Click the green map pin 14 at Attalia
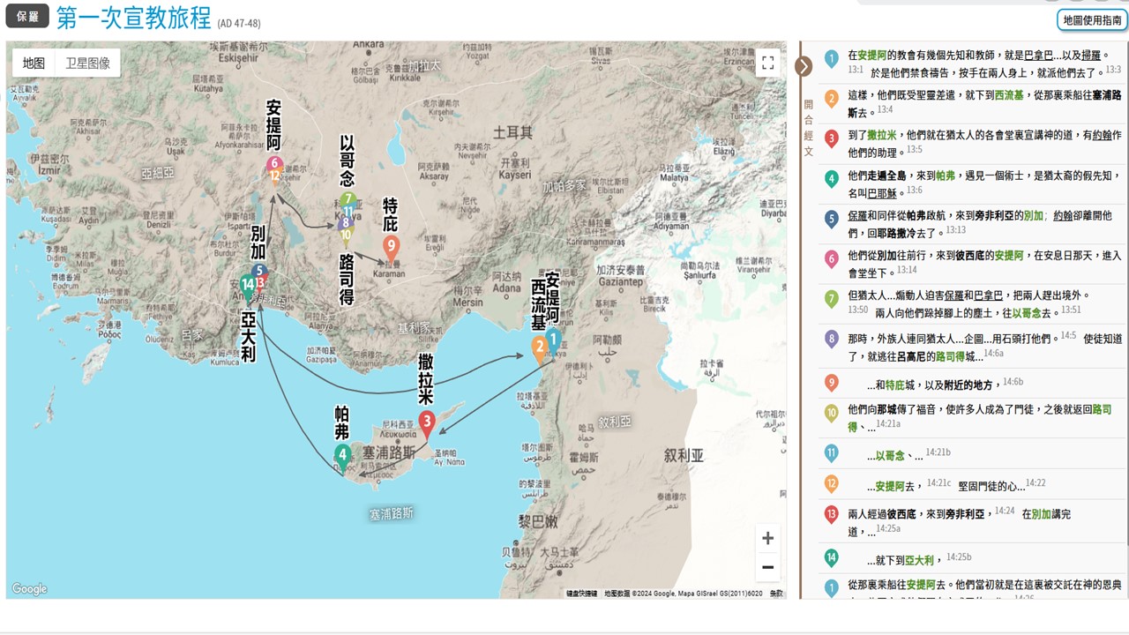 coord(248,284)
